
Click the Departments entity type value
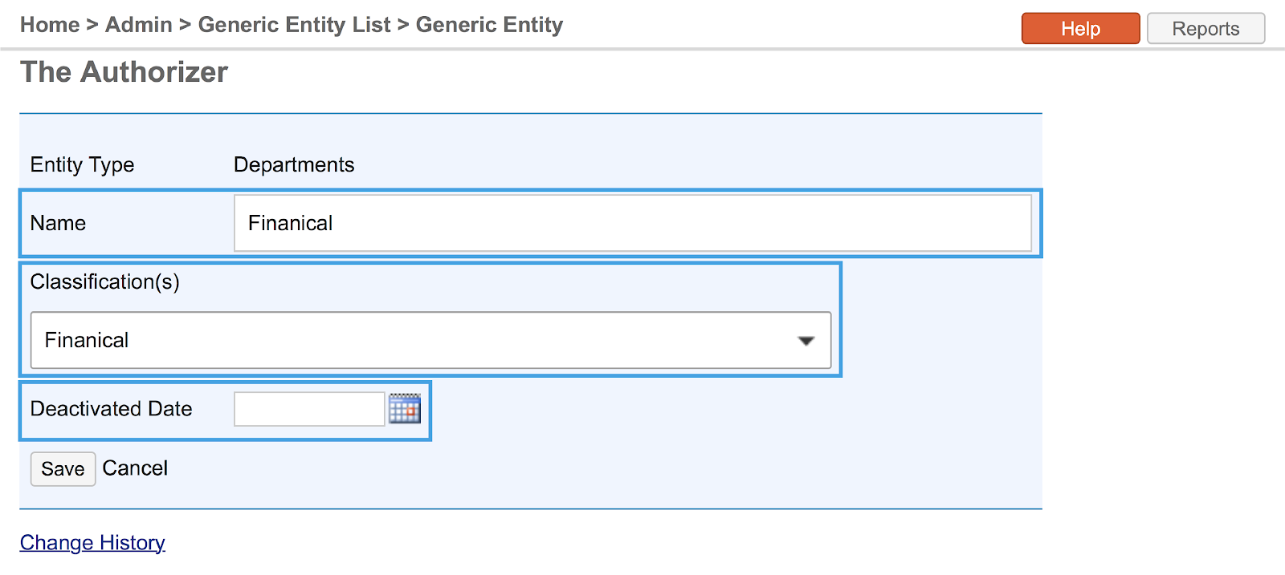tap(294, 164)
